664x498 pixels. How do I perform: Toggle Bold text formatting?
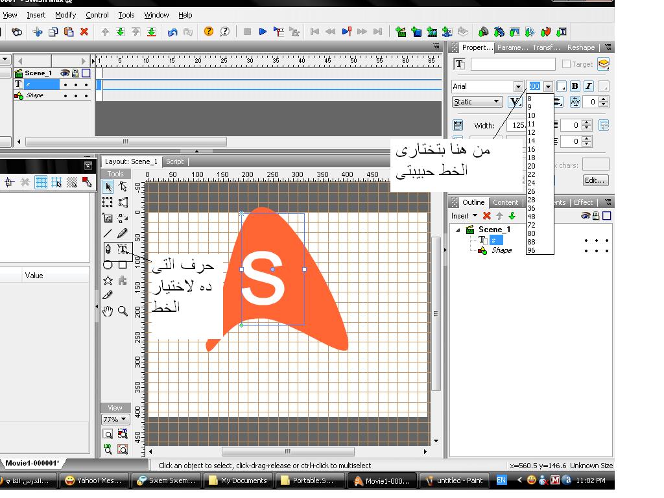click(575, 86)
